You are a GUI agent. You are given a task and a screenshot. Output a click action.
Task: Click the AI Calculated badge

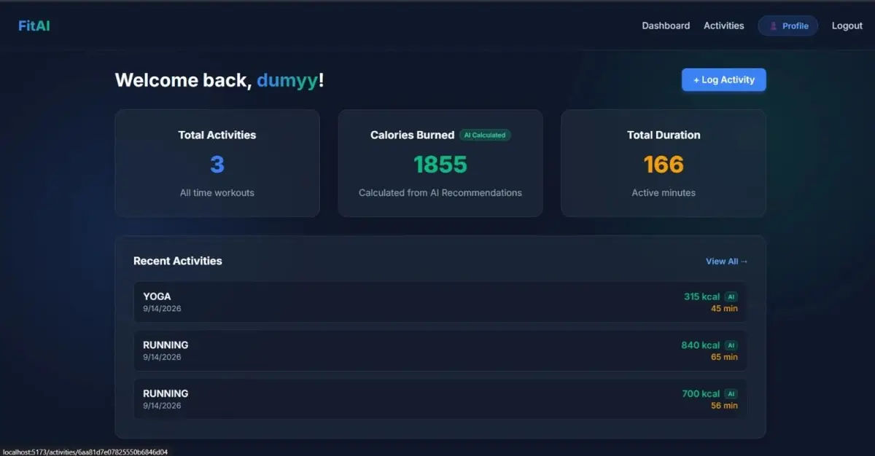pyautogui.click(x=485, y=135)
